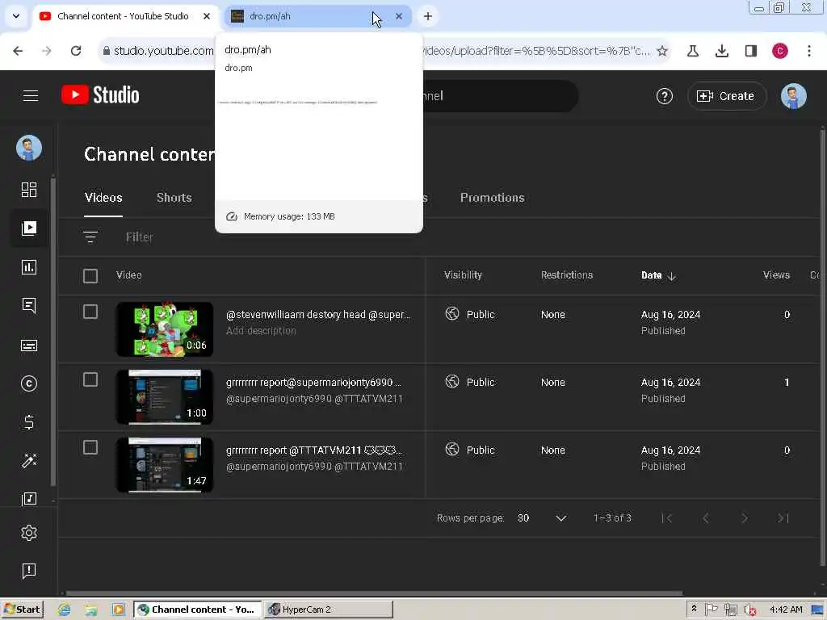
Task: Open the Comments sidebar icon
Action: click(29, 306)
